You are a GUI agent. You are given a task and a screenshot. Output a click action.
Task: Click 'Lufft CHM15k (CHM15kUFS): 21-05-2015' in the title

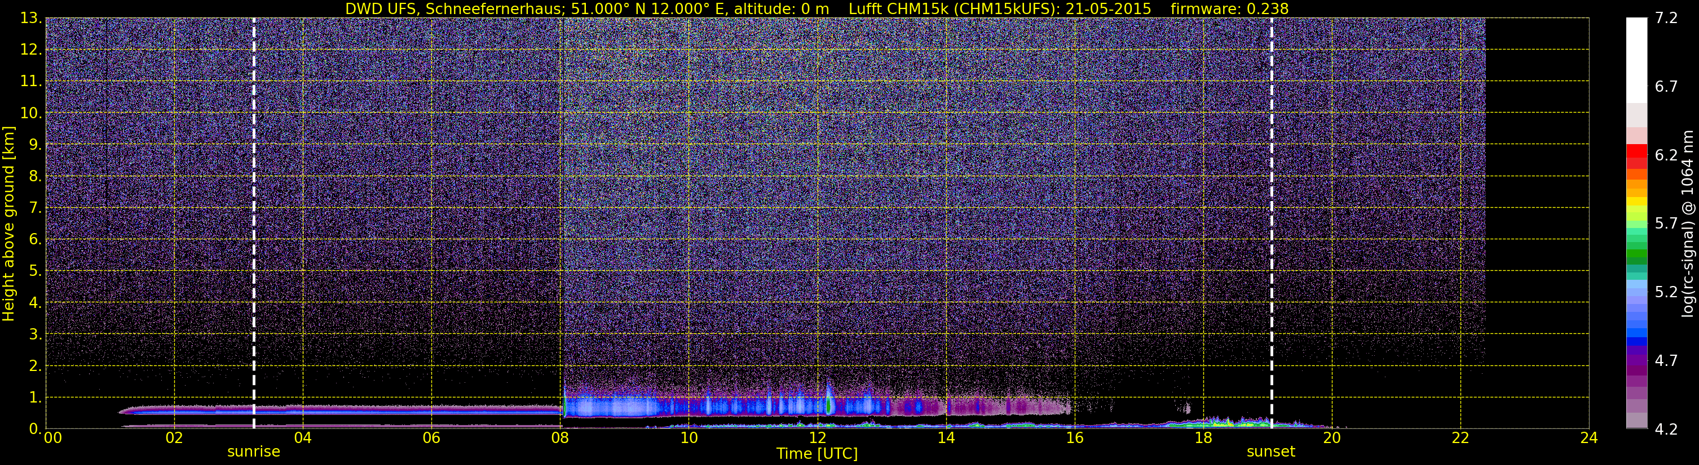coord(1000,8)
